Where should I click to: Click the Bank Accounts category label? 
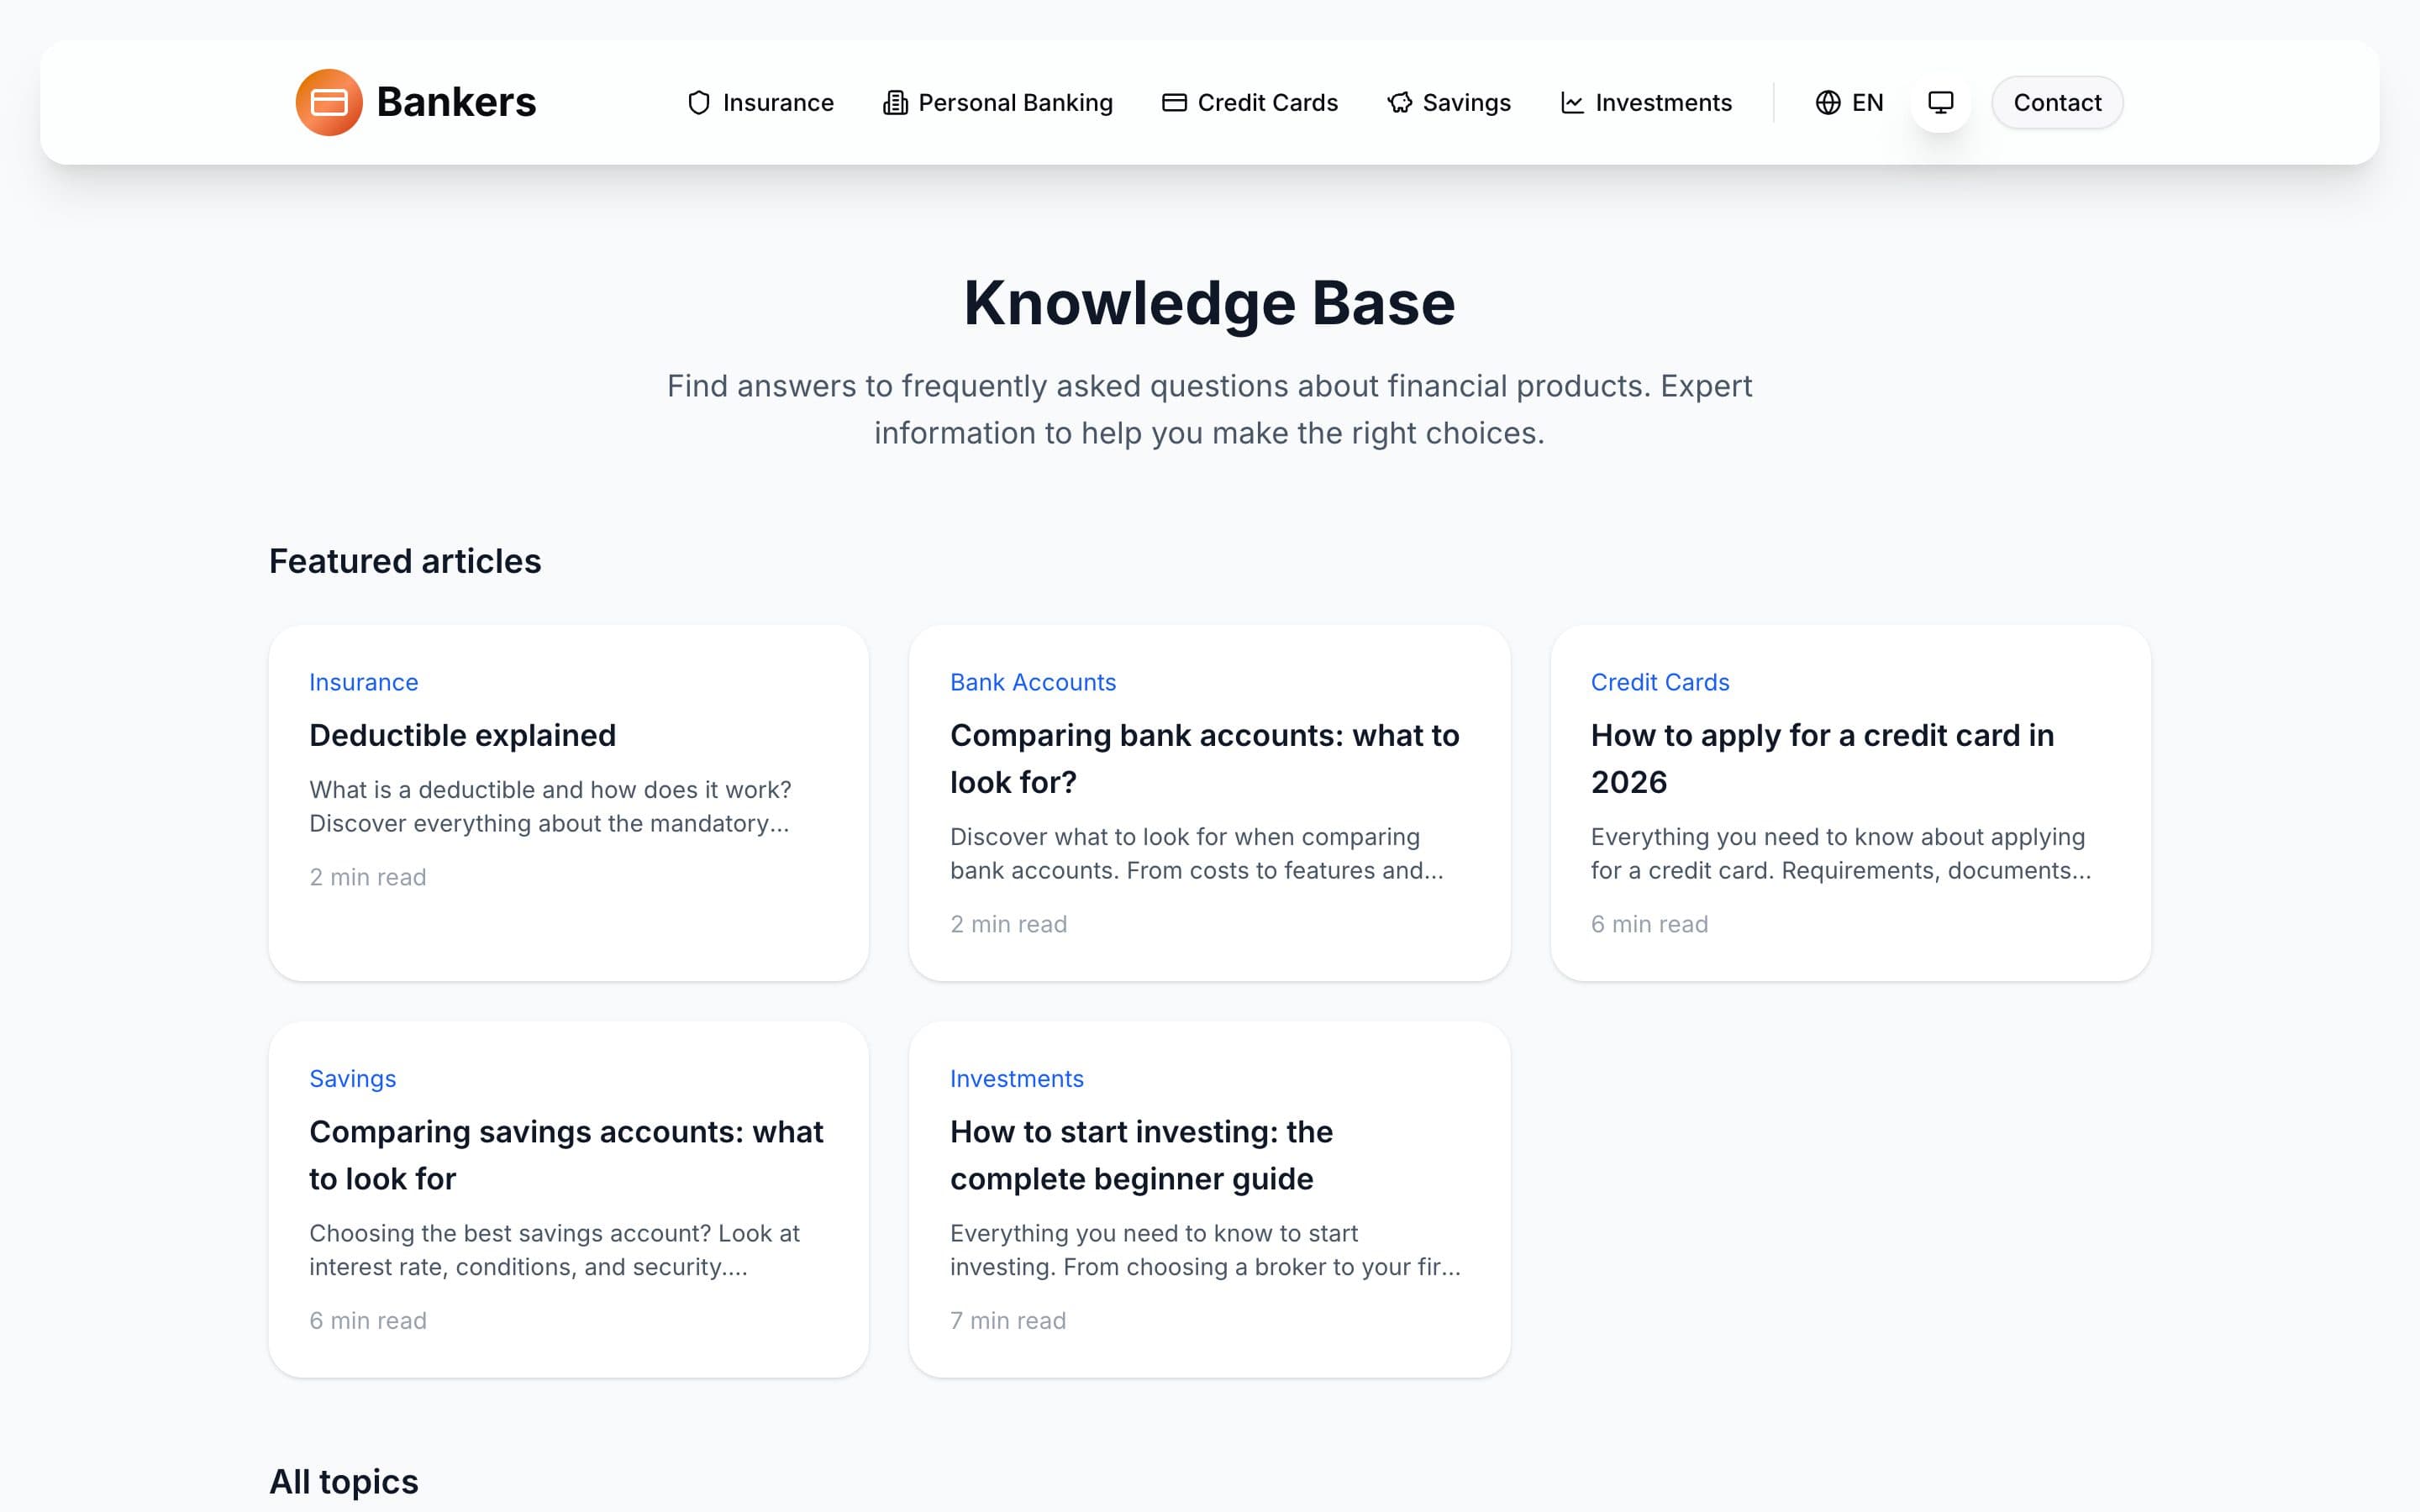pos(1032,682)
